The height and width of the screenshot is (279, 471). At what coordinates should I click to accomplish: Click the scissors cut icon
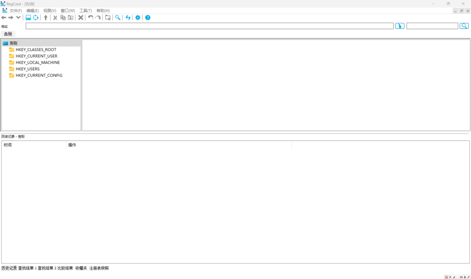pos(55,18)
